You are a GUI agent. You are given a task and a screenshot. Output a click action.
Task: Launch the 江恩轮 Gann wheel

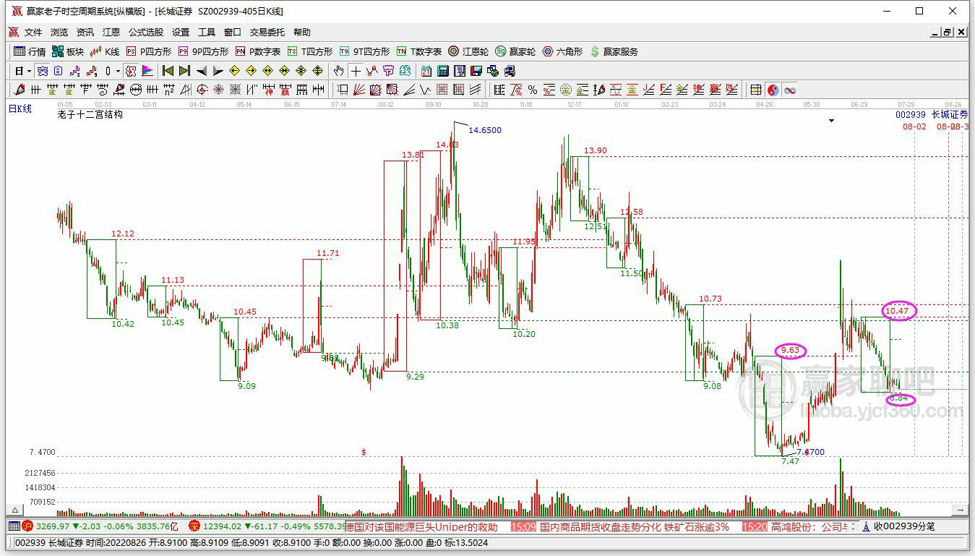pyautogui.click(x=468, y=51)
